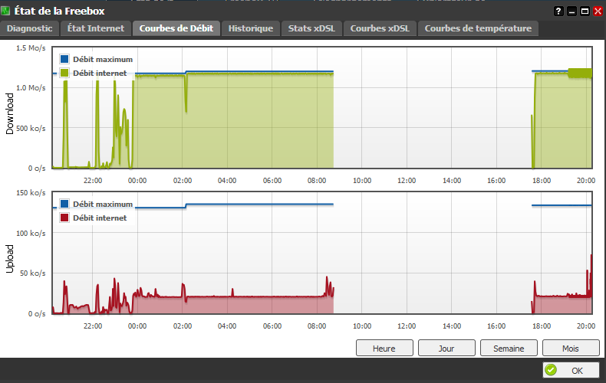
Task: Click the 1.5 Mo/s axis value
Action: coord(31,47)
